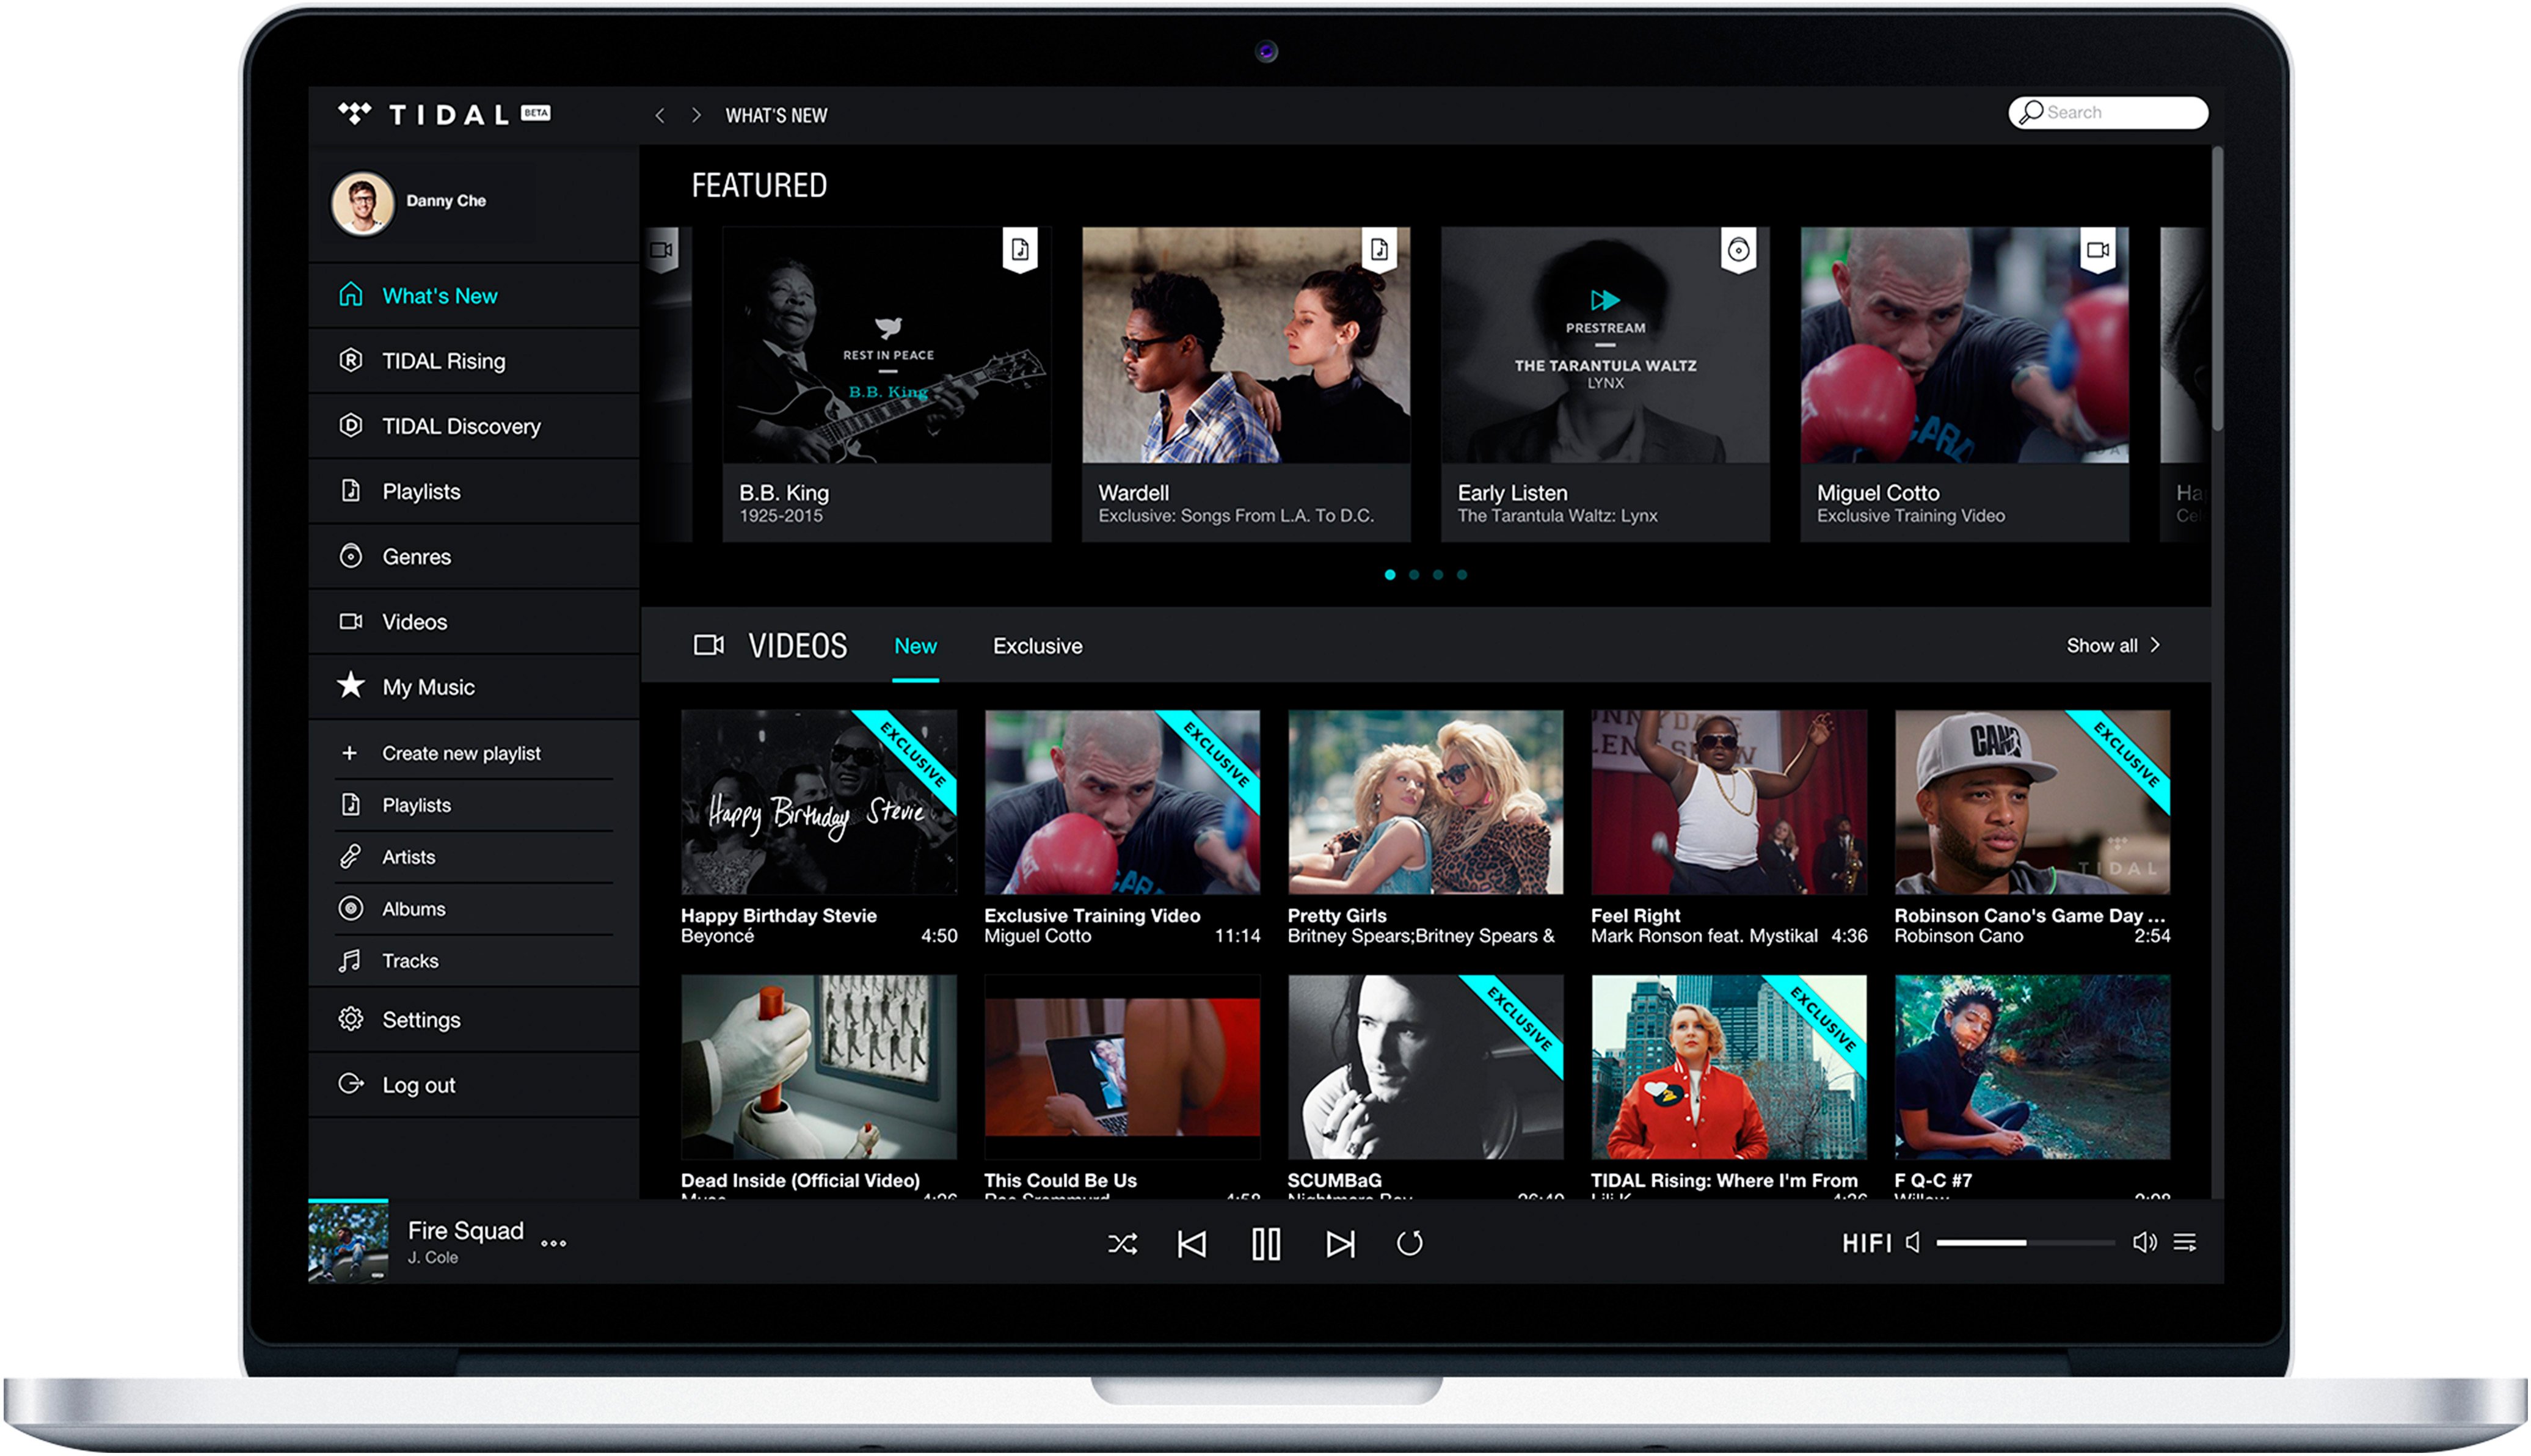Image resolution: width=2531 pixels, height=1456 pixels.
Task: Open Videos section in sidebar
Action: [x=474, y=622]
